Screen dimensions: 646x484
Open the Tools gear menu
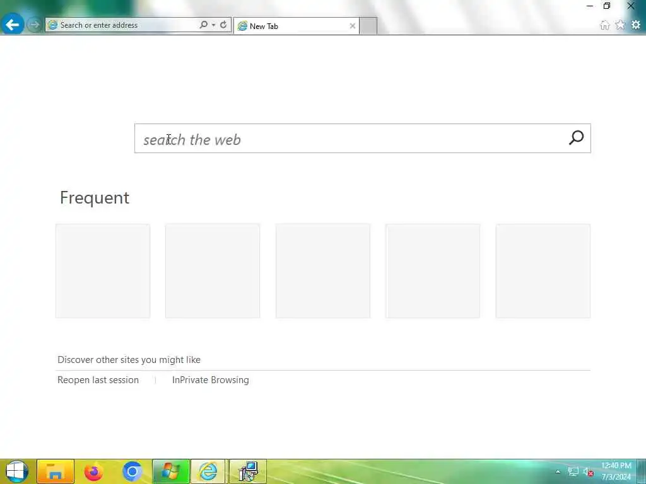(x=636, y=25)
